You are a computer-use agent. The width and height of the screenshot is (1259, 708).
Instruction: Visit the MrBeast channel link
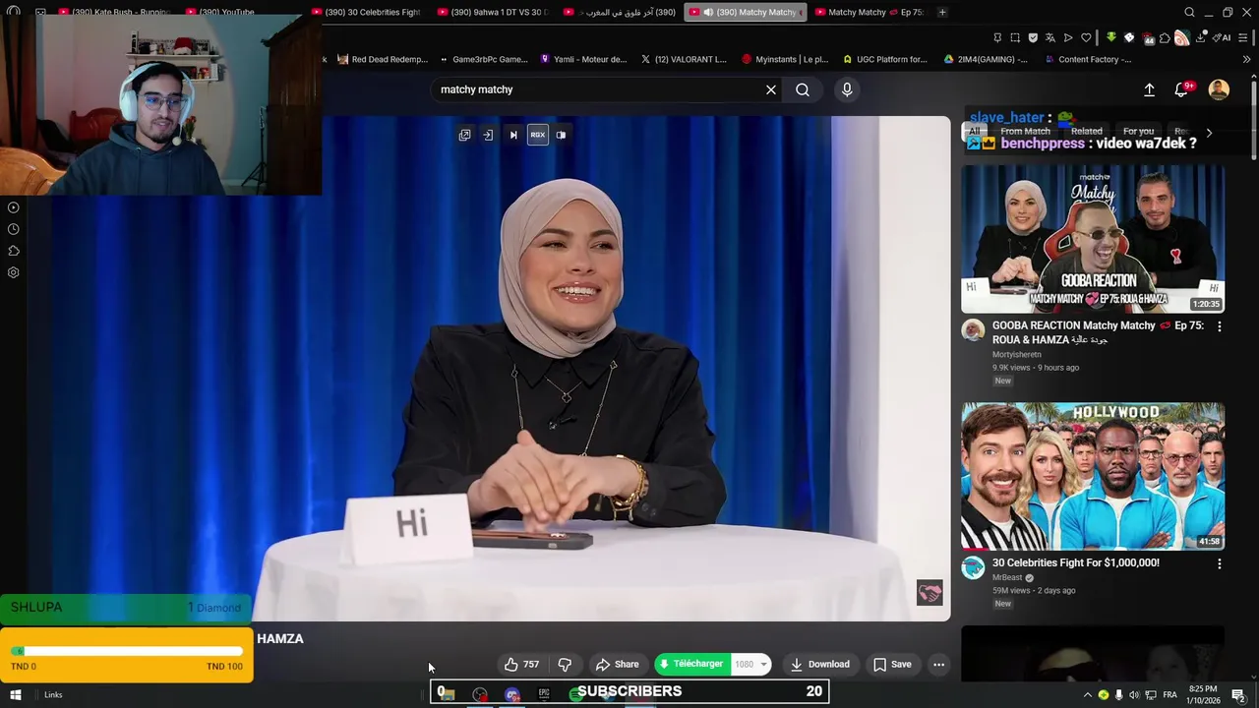click(x=1007, y=578)
